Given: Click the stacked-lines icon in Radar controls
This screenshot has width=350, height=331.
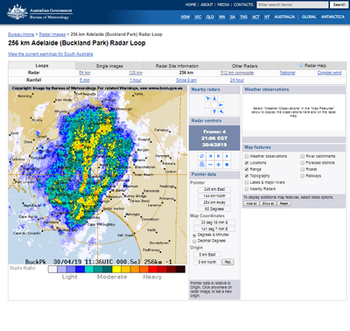Looking at the screenshot, I should (x=202, y=165).
